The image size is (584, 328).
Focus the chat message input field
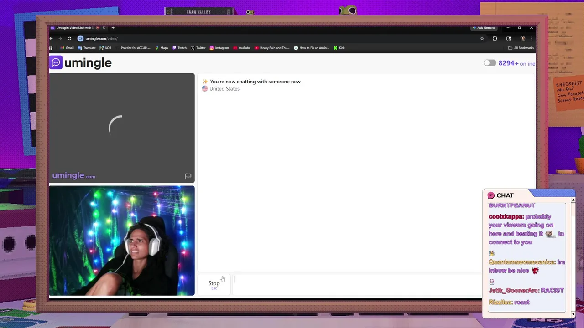coord(357,284)
